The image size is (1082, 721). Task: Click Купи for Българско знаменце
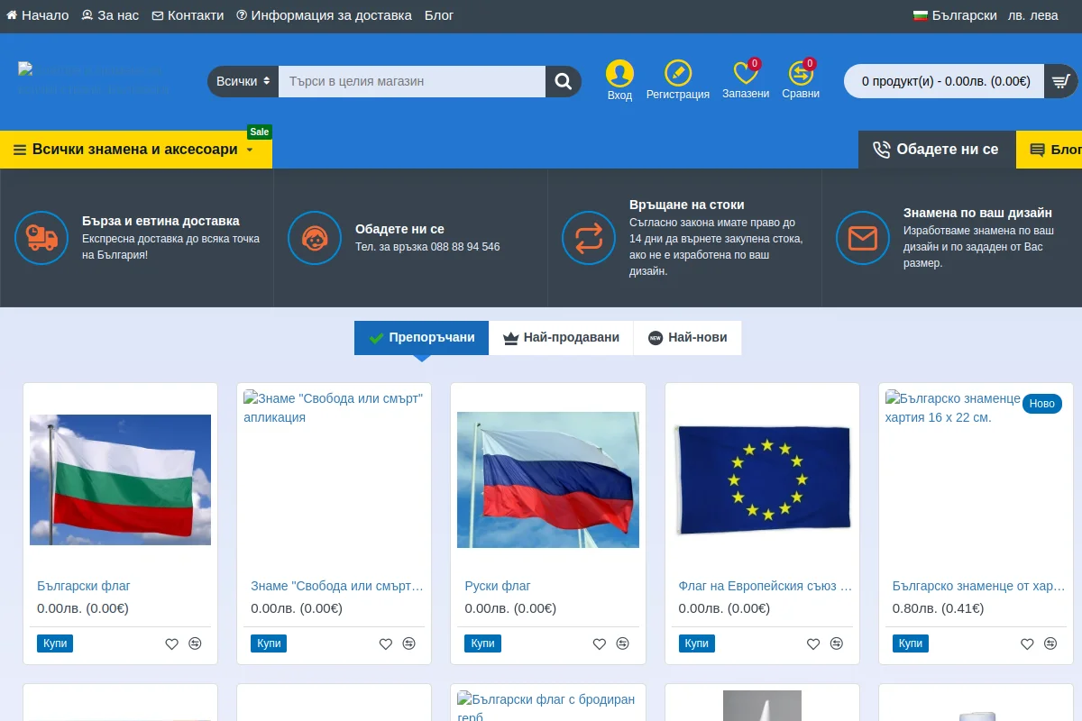point(911,643)
